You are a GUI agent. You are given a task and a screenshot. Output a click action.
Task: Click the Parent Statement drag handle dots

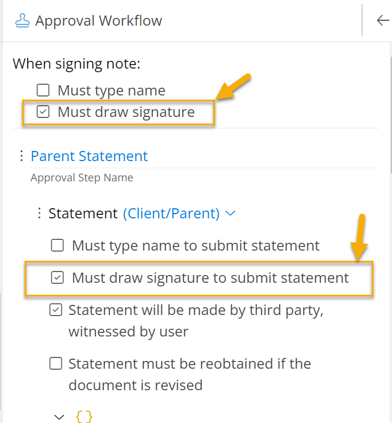(22, 156)
